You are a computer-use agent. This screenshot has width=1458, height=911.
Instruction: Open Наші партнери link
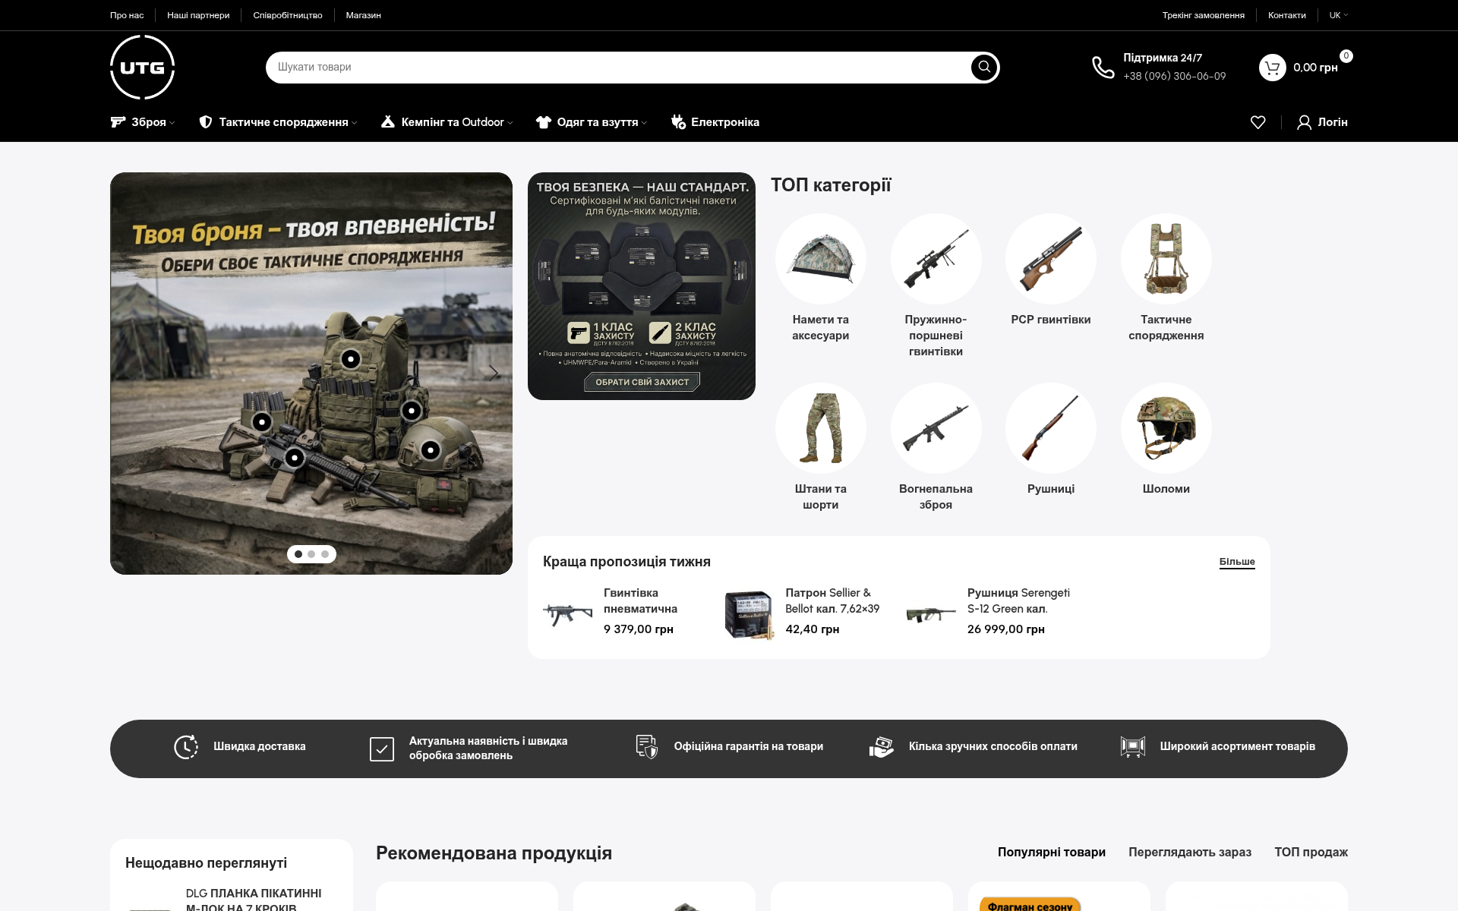click(x=198, y=15)
